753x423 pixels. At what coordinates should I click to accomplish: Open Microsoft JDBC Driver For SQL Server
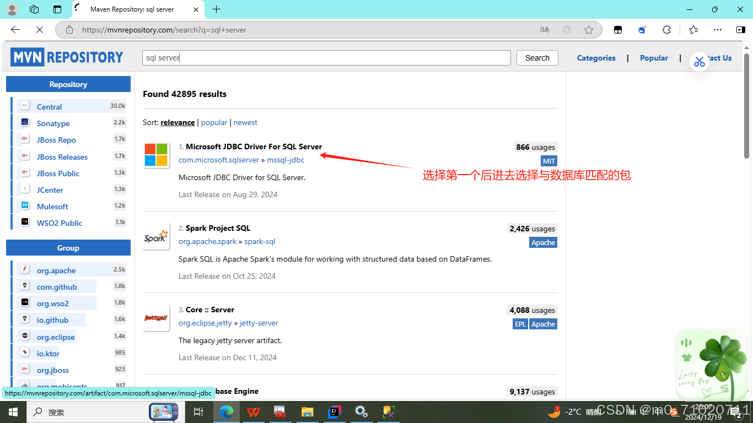click(254, 147)
